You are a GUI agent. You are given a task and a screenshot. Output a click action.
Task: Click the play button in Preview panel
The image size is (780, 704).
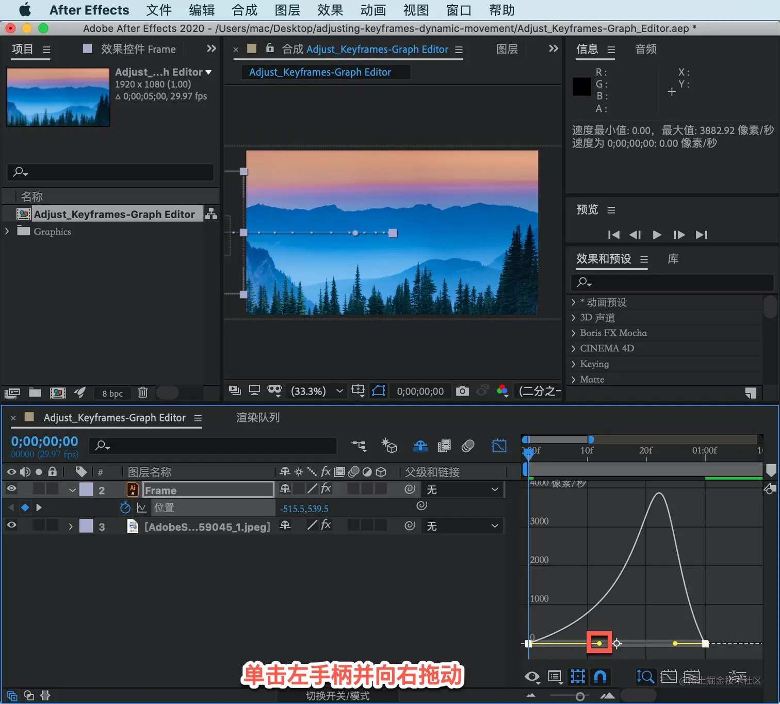pyautogui.click(x=657, y=235)
